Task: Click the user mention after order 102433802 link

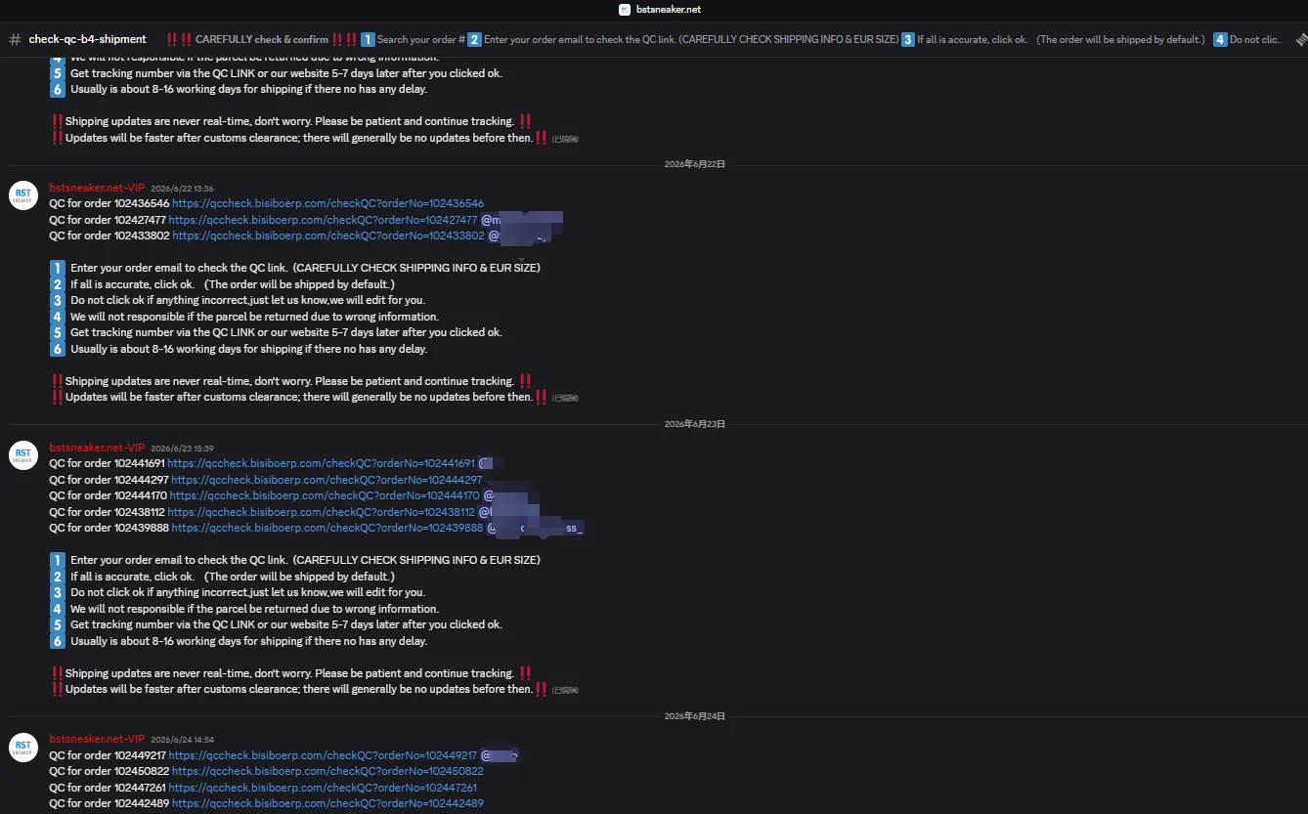Action: (x=520, y=236)
